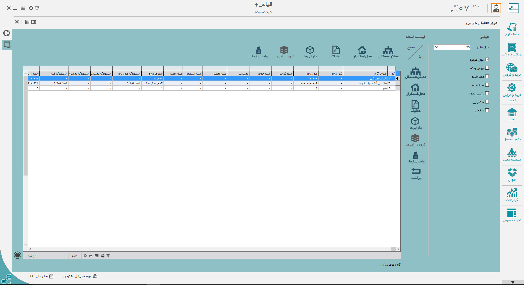Click the استهلاک کلی column header

point(54,73)
